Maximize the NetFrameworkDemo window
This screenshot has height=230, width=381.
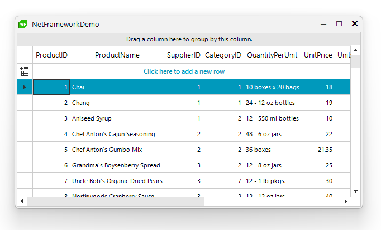[339, 24]
